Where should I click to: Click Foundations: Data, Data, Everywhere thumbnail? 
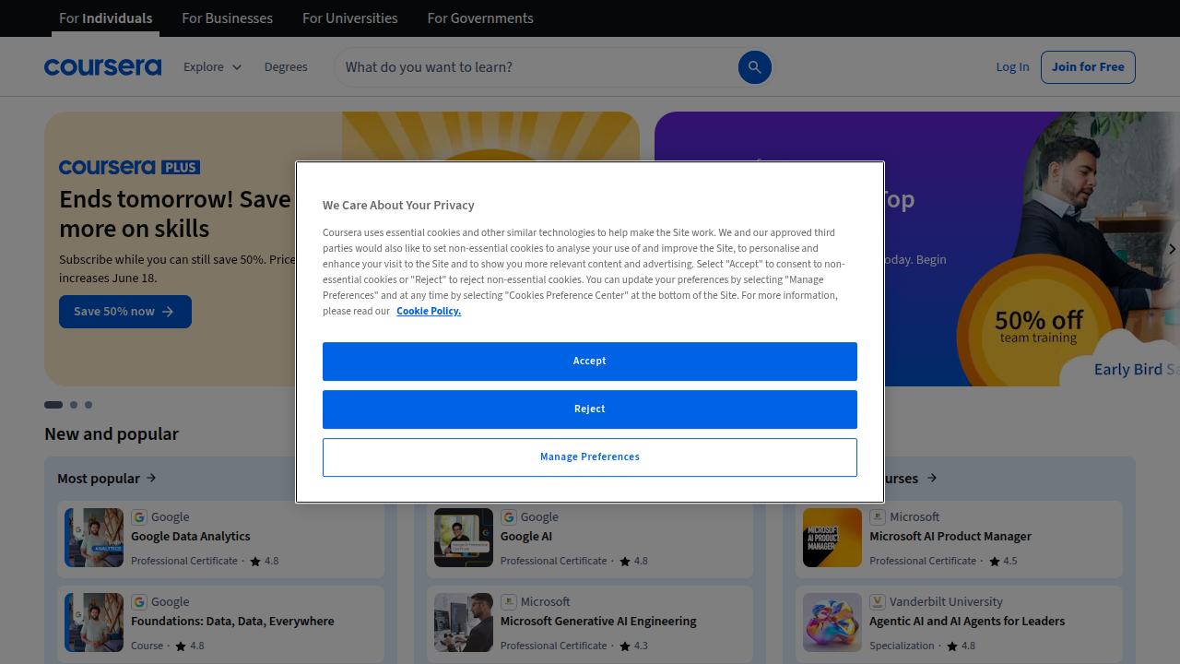click(94, 622)
